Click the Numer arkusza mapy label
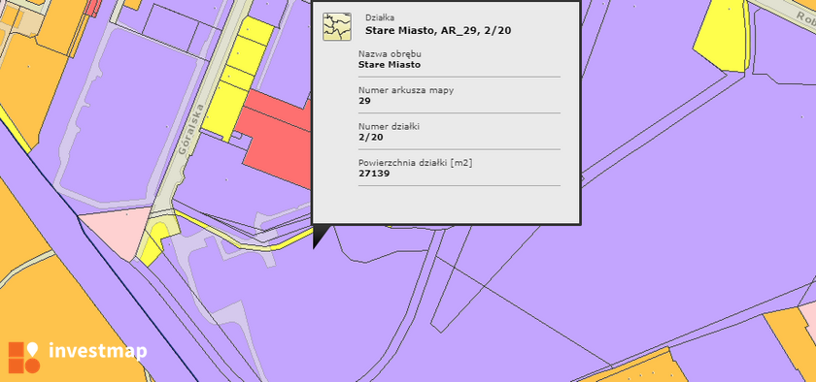This screenshot has height=382, width=816. [406, 90]
